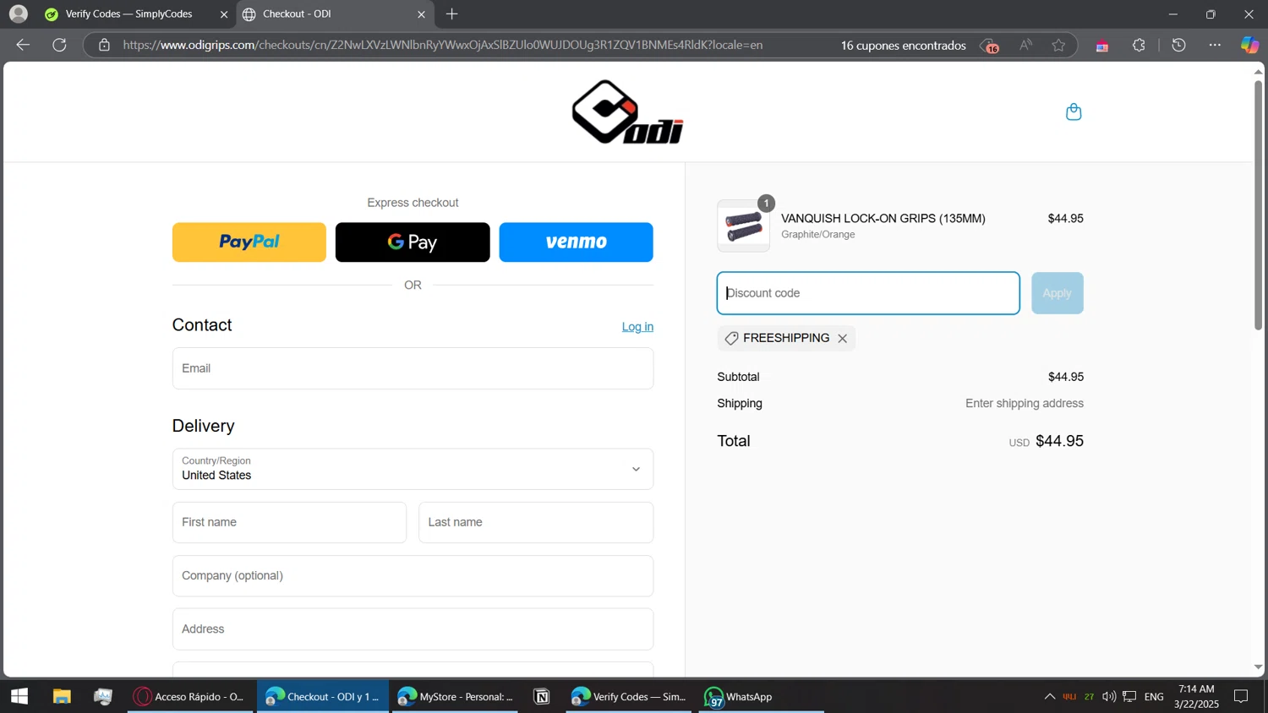Click the Address field
The image size is (1268, 713).
click(413, 629)
